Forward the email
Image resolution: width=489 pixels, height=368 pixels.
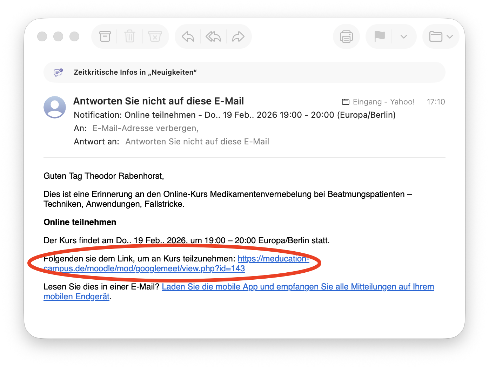click(239, 36)
